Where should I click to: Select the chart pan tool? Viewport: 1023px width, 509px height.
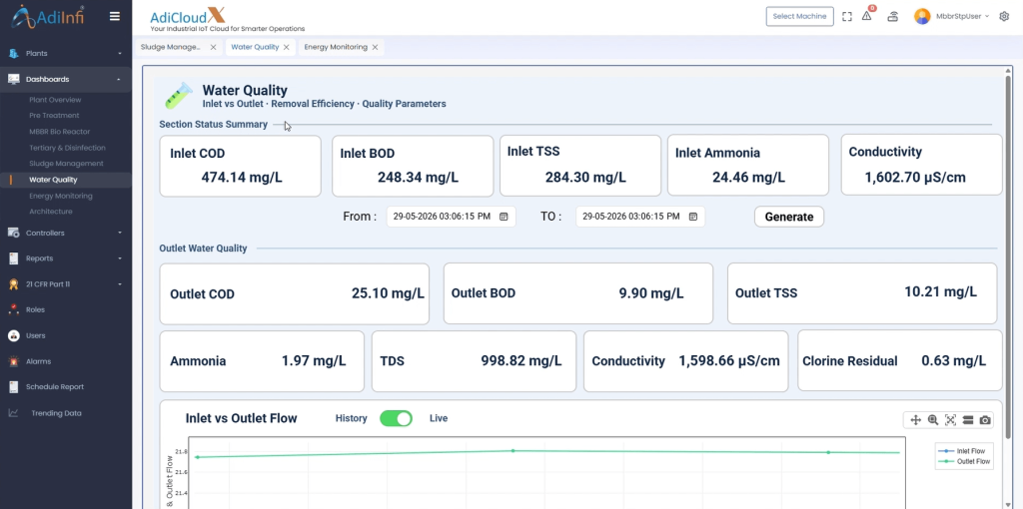click(x=915, y=420)
